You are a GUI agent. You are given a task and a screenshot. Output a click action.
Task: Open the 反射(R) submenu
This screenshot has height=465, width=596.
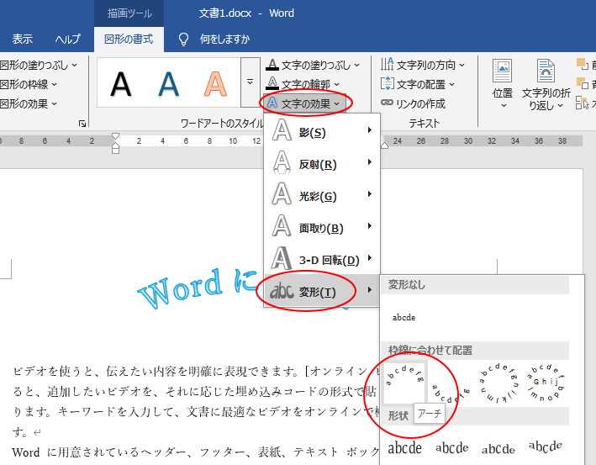click(x=322, y=163)
